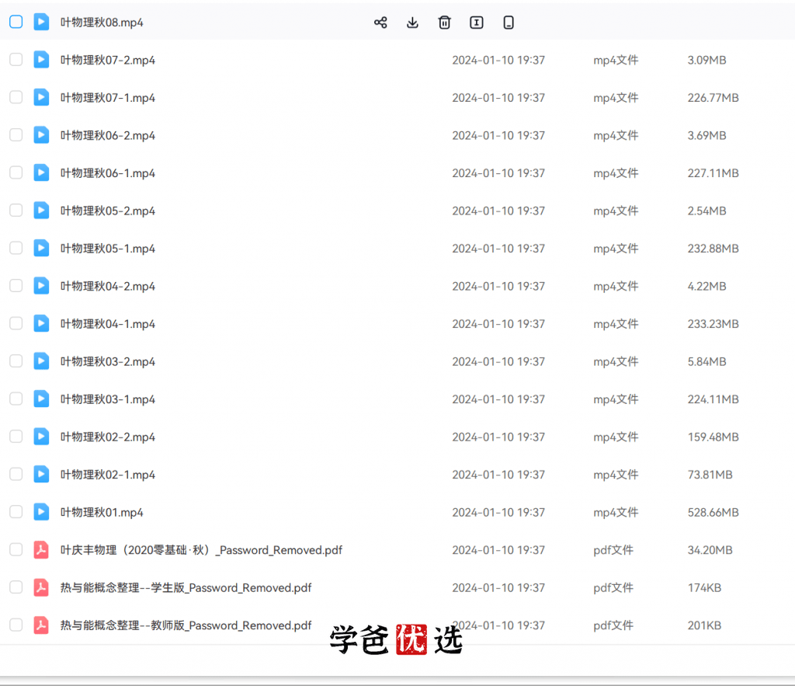Click the PDF icon of 叶庆丰物理 2020零基础 file
This screenshot has width=795, height=686.
[x=41, y=549]
